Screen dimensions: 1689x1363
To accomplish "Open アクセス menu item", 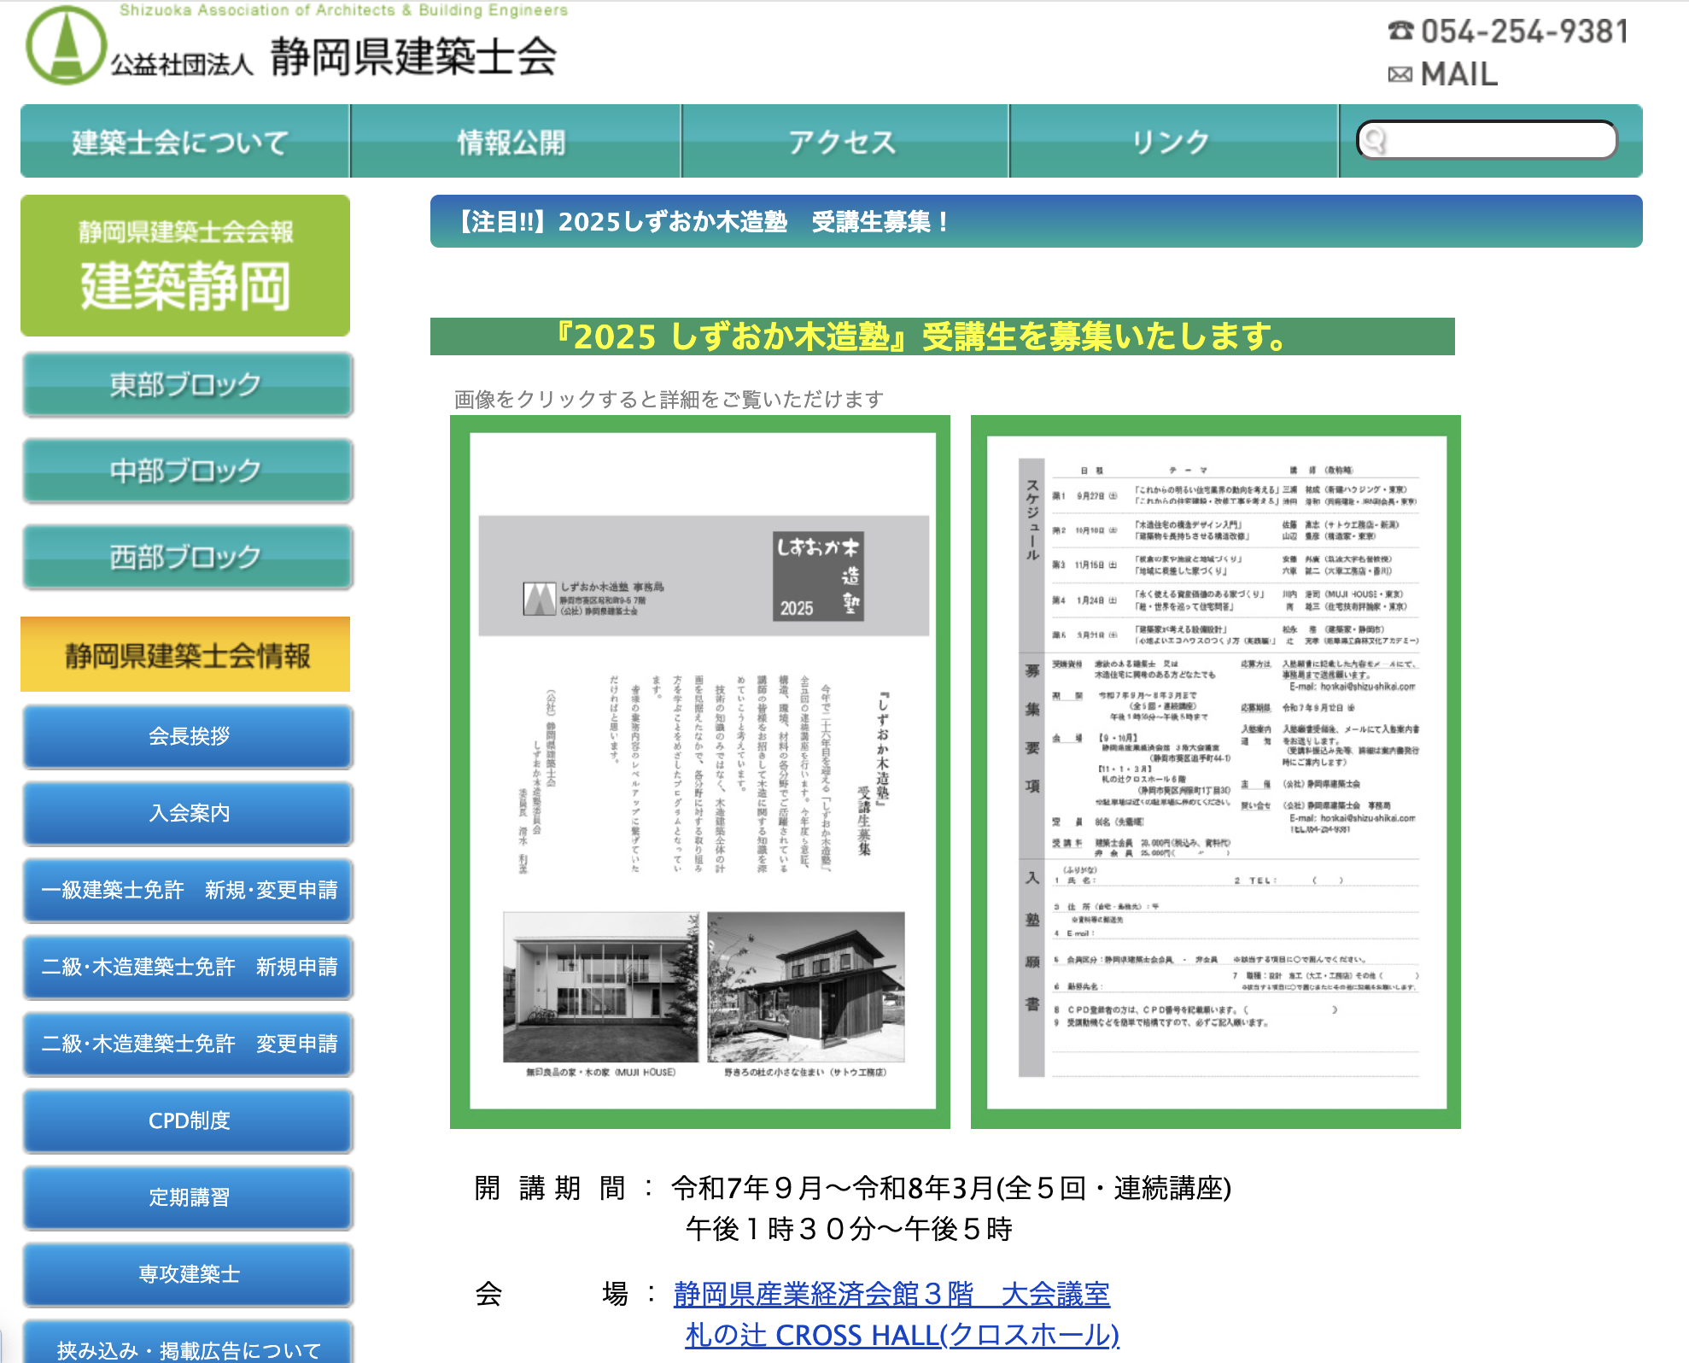I will 843,142.
